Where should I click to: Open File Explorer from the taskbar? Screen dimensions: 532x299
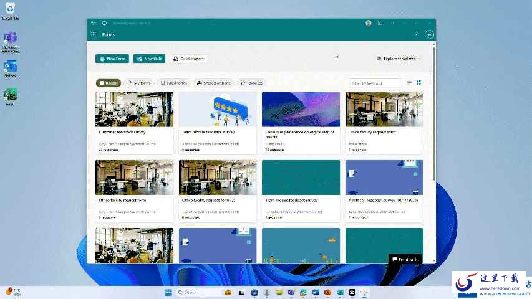[x=279, y=292]
